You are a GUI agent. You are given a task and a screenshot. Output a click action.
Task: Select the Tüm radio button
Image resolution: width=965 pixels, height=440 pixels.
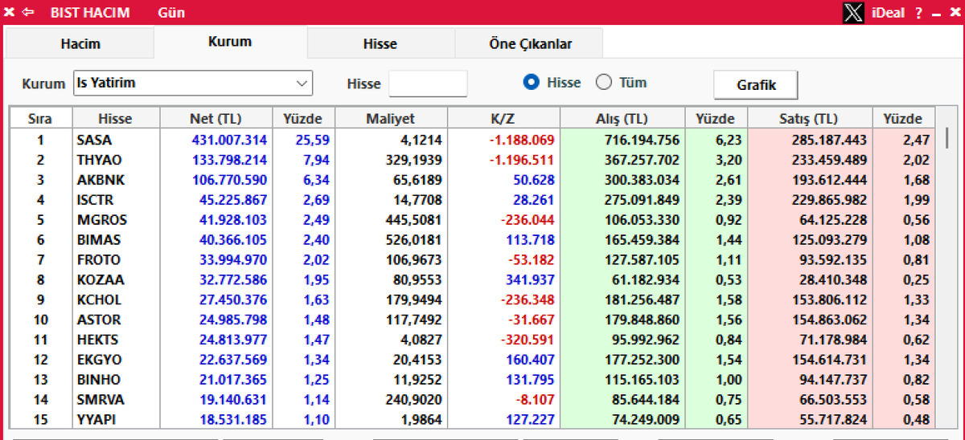pos(604,82)
